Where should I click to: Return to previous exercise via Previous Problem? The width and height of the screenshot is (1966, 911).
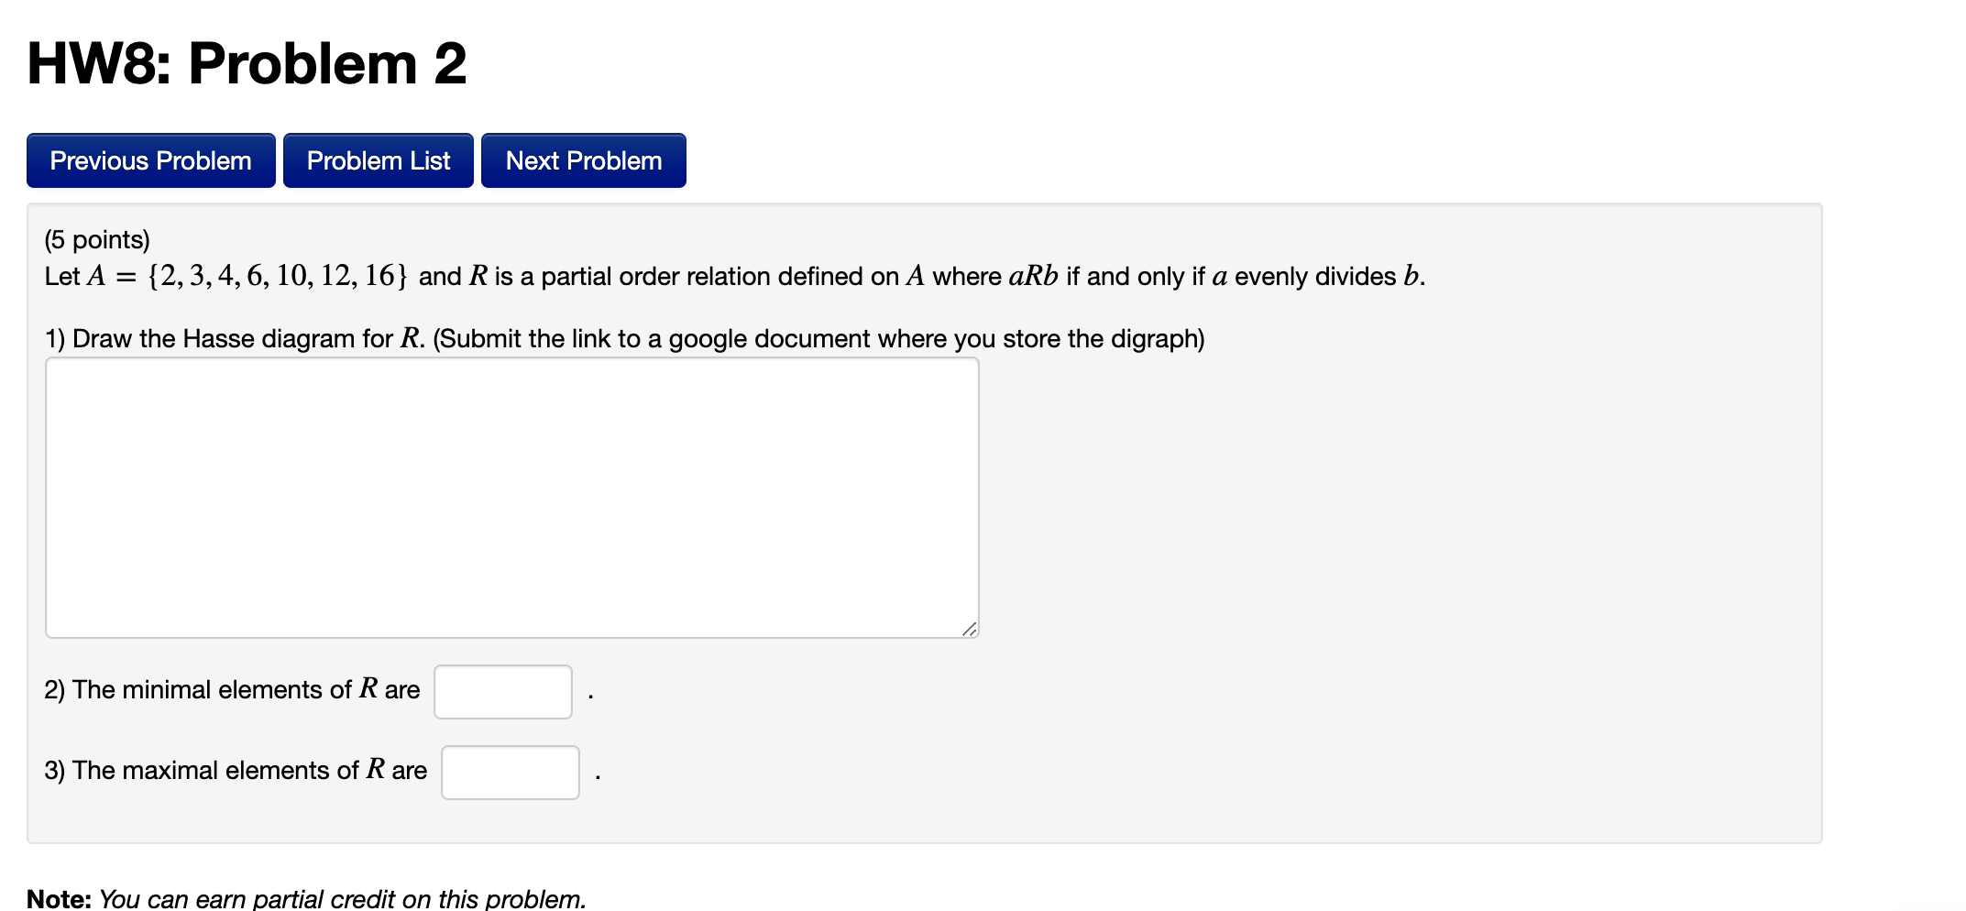click(x=149, y=159)
